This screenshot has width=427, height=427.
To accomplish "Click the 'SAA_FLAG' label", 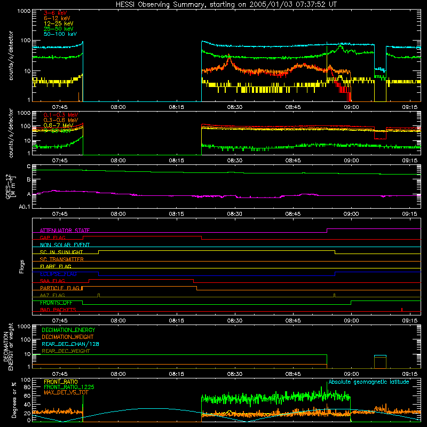I will point(52,281).
